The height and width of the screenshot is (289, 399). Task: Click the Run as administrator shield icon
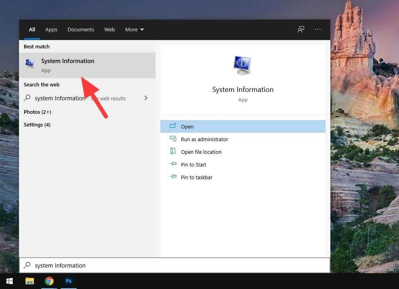[173, 138]
